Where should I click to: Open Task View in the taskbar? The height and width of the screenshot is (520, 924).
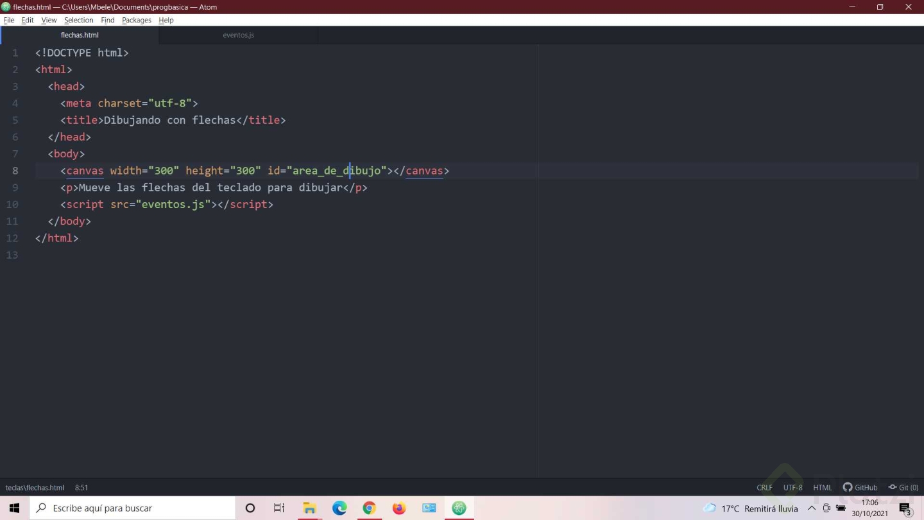279,508
